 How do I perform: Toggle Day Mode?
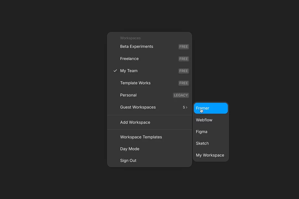coord(149,149)
